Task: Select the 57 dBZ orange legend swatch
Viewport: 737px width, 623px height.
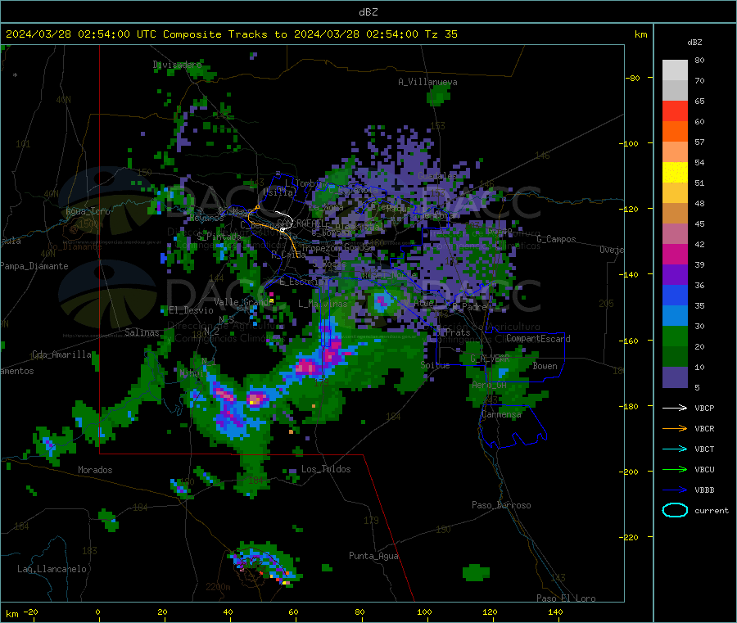Action: pos(675,132)
